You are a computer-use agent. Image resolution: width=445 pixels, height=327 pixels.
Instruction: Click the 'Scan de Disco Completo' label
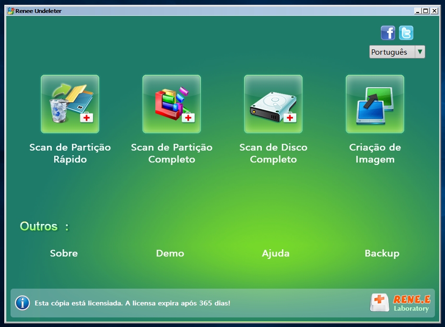pyautogui.click(x=273, y=153)
